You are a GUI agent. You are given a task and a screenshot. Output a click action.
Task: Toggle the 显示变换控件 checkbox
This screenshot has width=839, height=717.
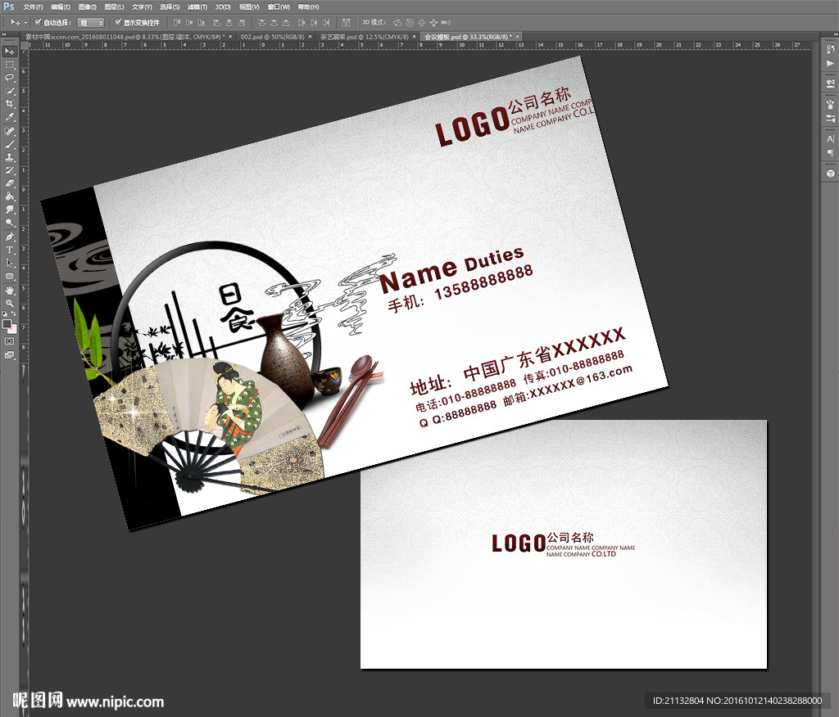pyautogui.click(x=118, y=22)
